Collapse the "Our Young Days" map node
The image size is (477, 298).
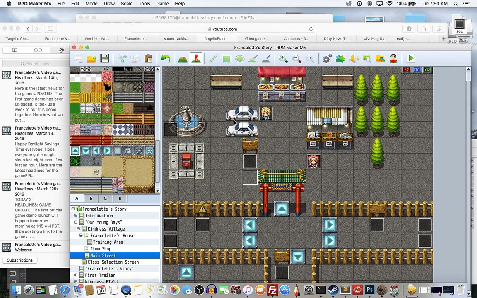(x=76, y=222)
